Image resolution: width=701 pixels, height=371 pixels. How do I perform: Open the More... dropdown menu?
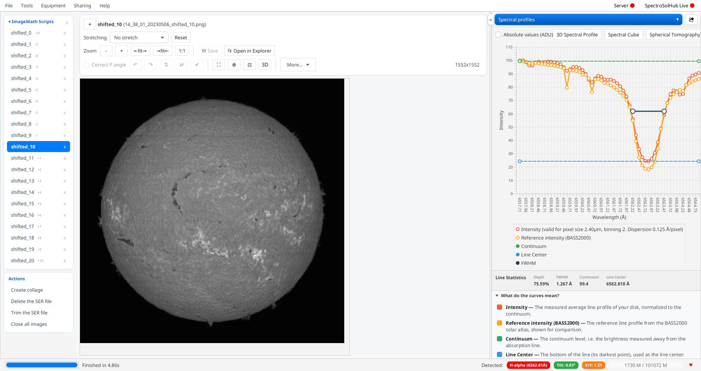click(x=298, y=65)
